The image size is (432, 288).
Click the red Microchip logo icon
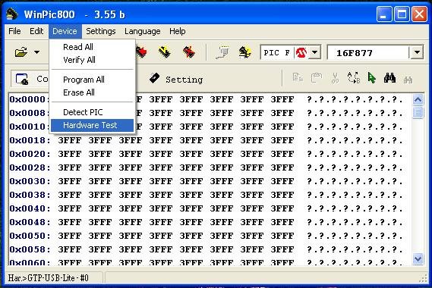[x=301, y=52]
